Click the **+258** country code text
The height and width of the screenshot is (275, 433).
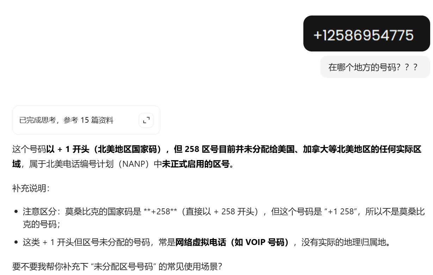tap(160, 212)
